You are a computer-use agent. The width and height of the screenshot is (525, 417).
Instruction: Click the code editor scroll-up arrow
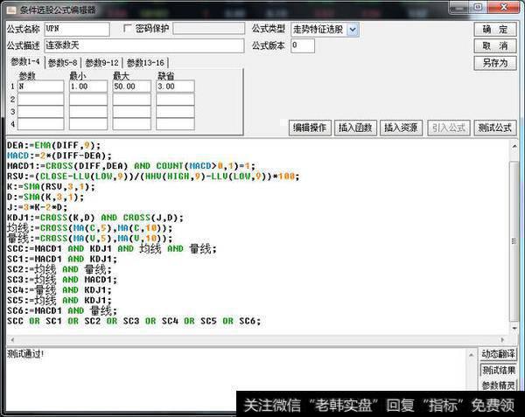(514, 147)
